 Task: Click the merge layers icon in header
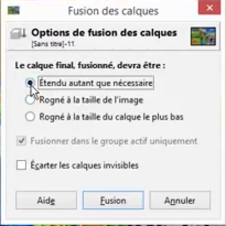click(18, 34)
